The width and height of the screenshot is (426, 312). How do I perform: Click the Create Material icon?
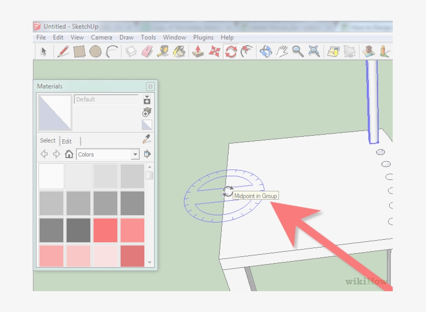click(147, 112)
